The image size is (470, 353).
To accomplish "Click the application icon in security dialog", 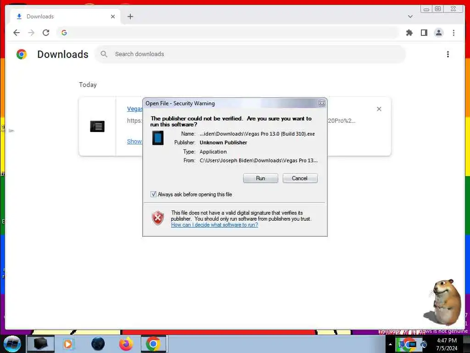I will tap(158, 138).
